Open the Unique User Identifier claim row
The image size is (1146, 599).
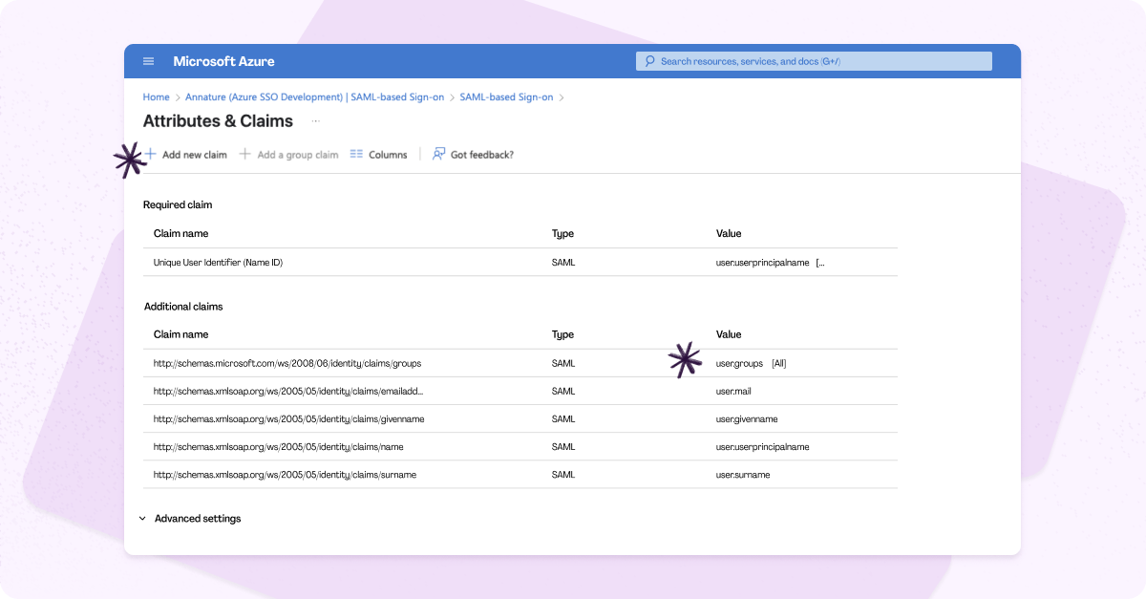[218, 263]
